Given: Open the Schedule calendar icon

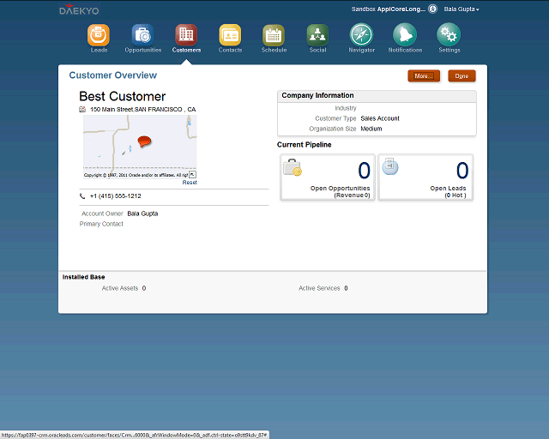Looking at the screenshot, I should click(x=274, y=34).
